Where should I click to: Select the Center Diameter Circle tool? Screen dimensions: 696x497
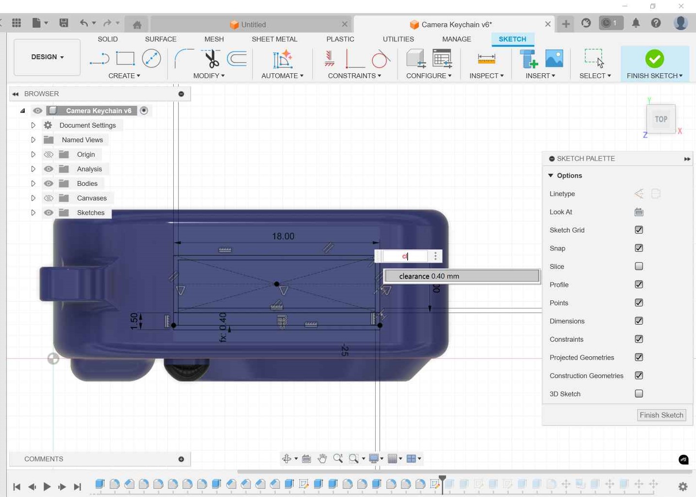pyautogui.click(x=151, y=59)
